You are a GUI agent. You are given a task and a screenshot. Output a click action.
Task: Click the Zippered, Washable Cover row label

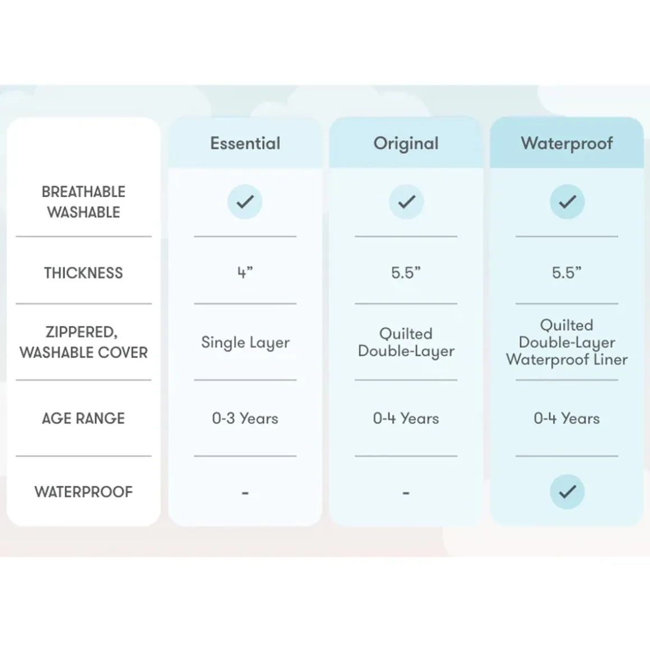point(83,342)
